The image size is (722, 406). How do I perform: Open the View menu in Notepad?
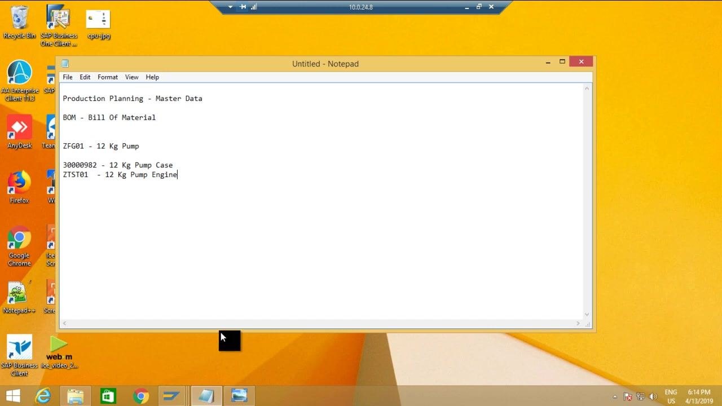pos(132,77)
